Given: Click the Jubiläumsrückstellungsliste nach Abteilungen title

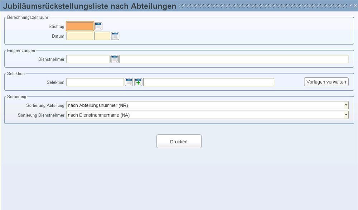Looking at the screenshot, I should (89, 6).
